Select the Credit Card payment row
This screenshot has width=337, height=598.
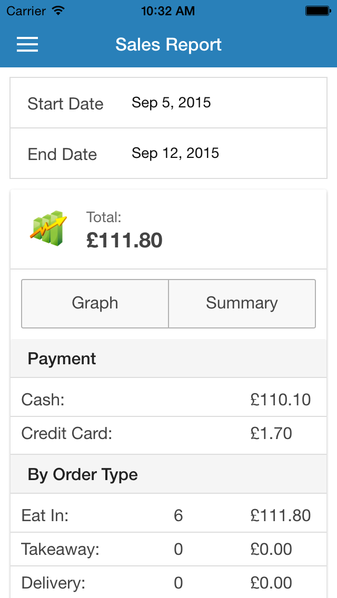[x=168, y=434]
